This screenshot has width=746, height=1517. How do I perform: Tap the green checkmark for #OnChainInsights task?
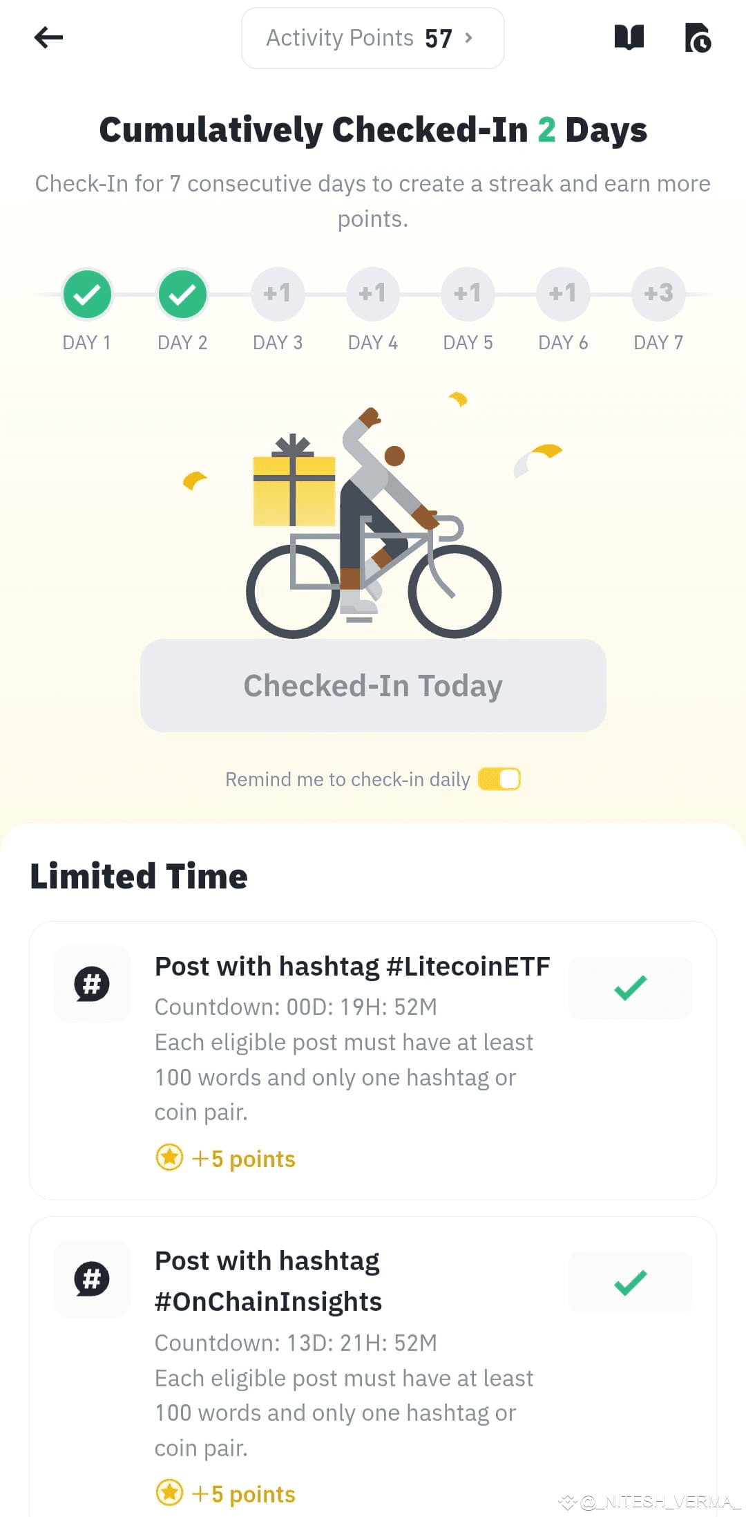(x=630, y=1283)
